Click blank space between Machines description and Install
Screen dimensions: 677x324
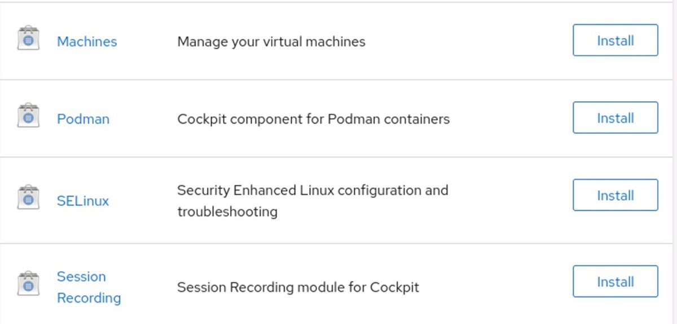[468, 42]
